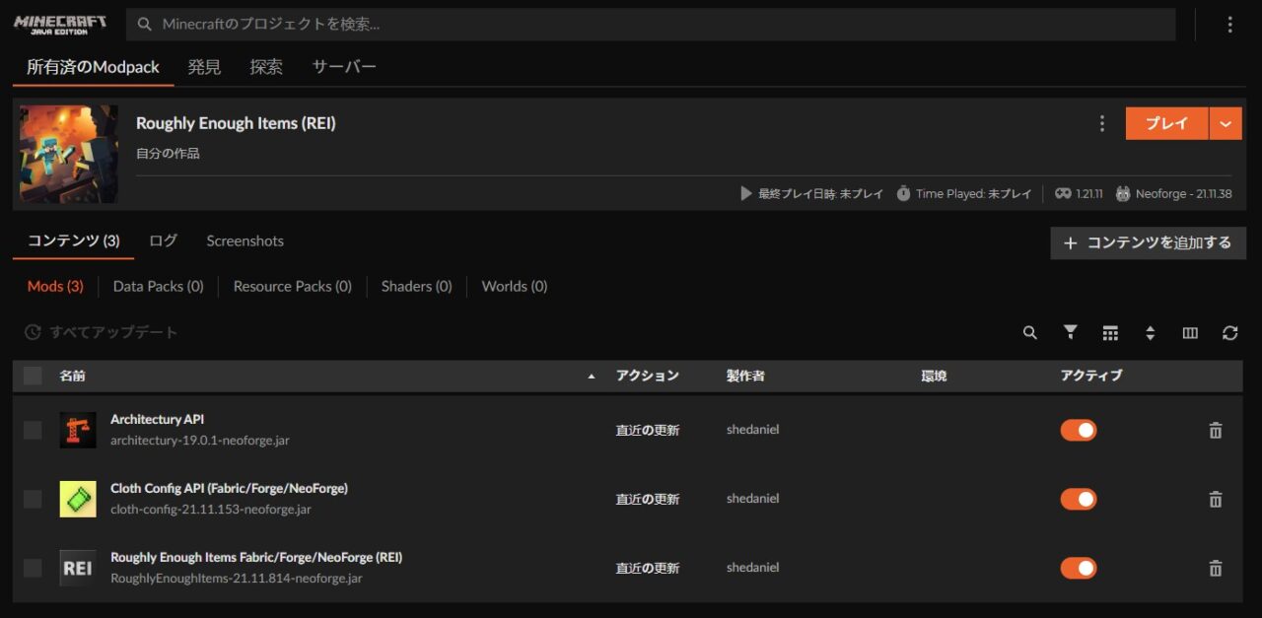Open the search icon in the mods toolbar
Viewport: 1262px width, 618px height.
pyautogui.click(x=1029, y=333)
